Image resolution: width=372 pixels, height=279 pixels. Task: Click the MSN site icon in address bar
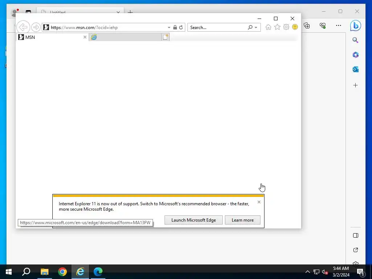click(x=46, y=27)
